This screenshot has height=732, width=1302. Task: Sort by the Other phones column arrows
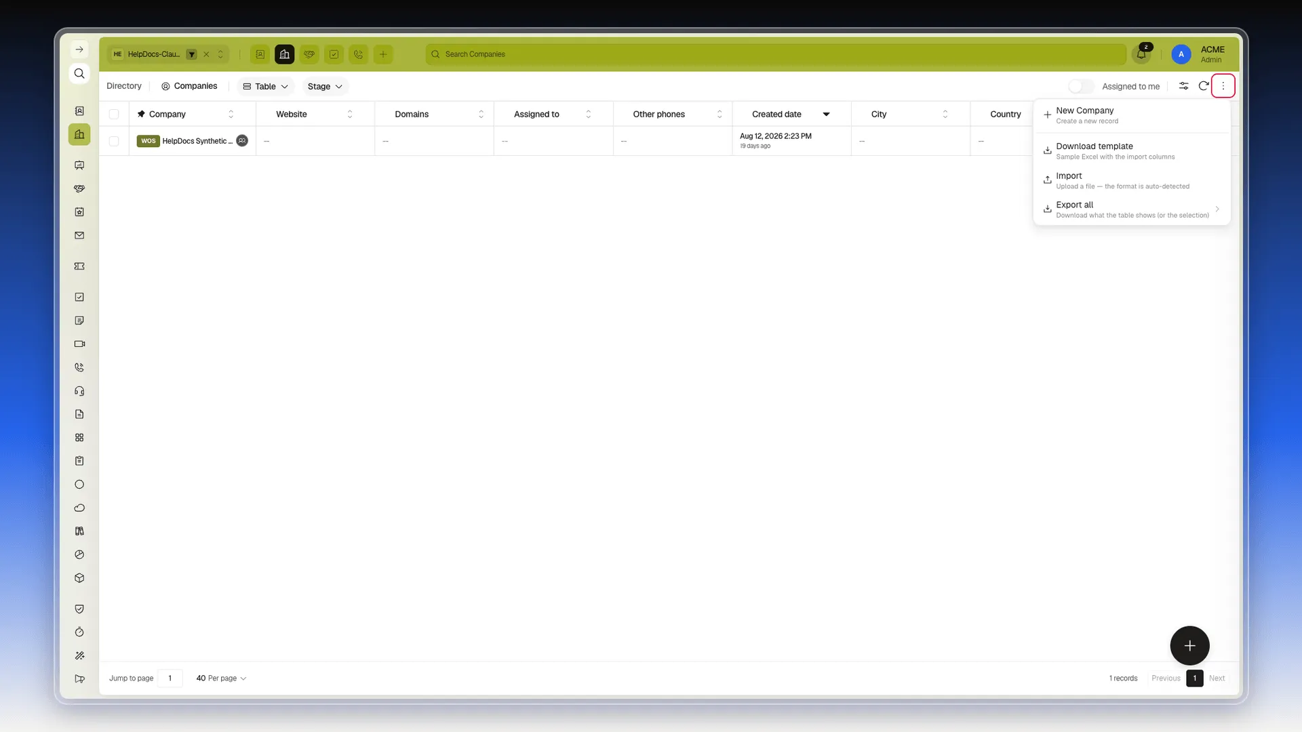point(719,114)
